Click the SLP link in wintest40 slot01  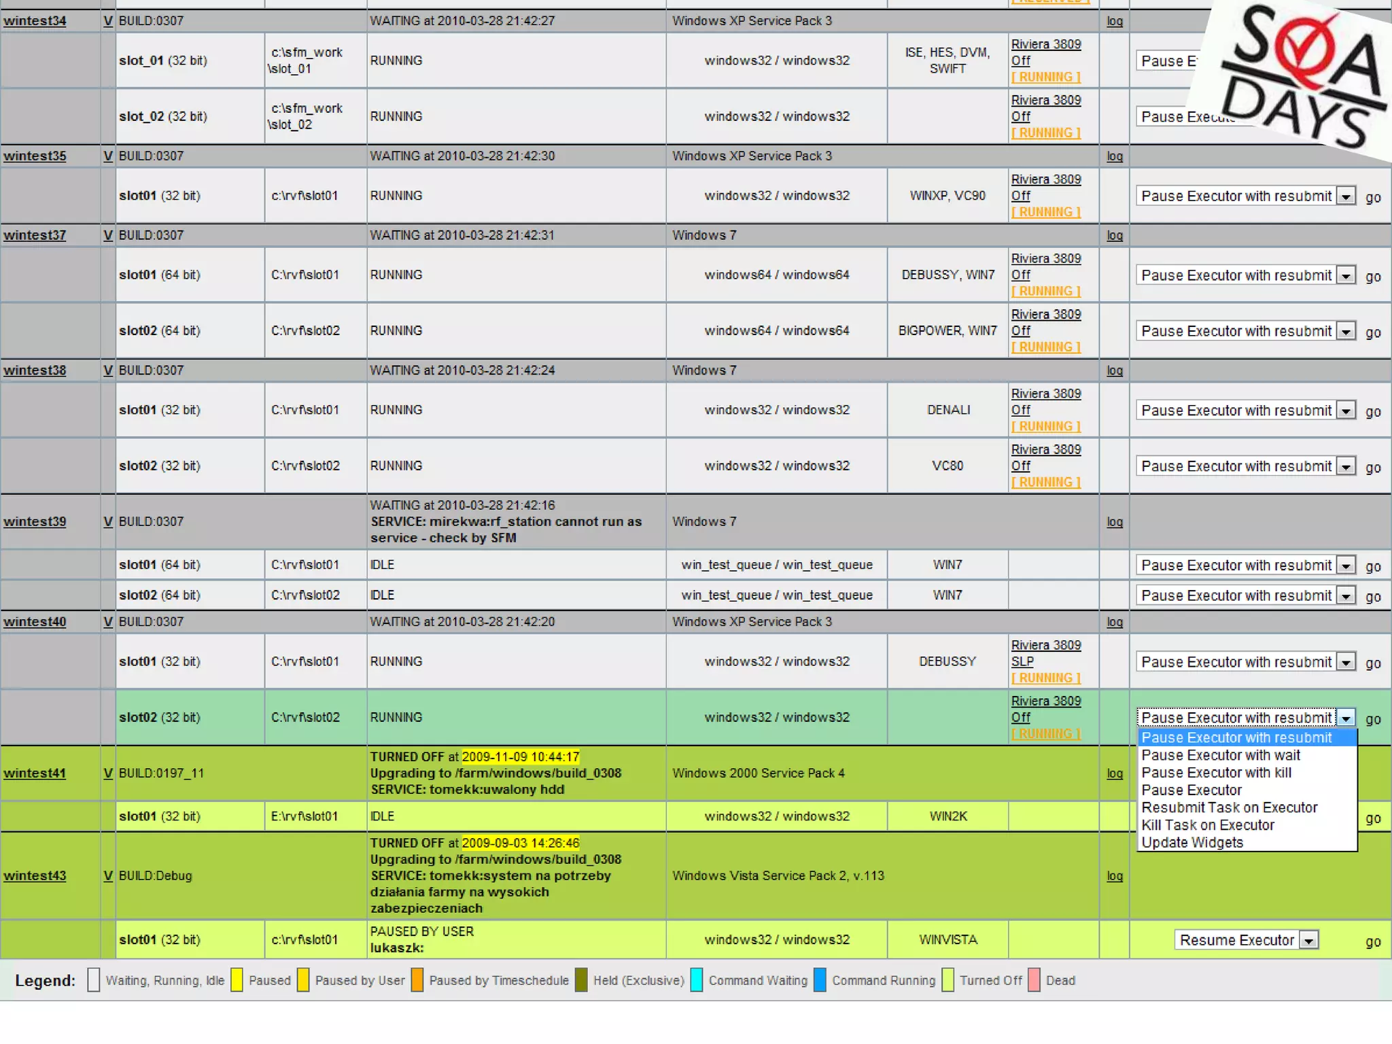pos(1022,662)
